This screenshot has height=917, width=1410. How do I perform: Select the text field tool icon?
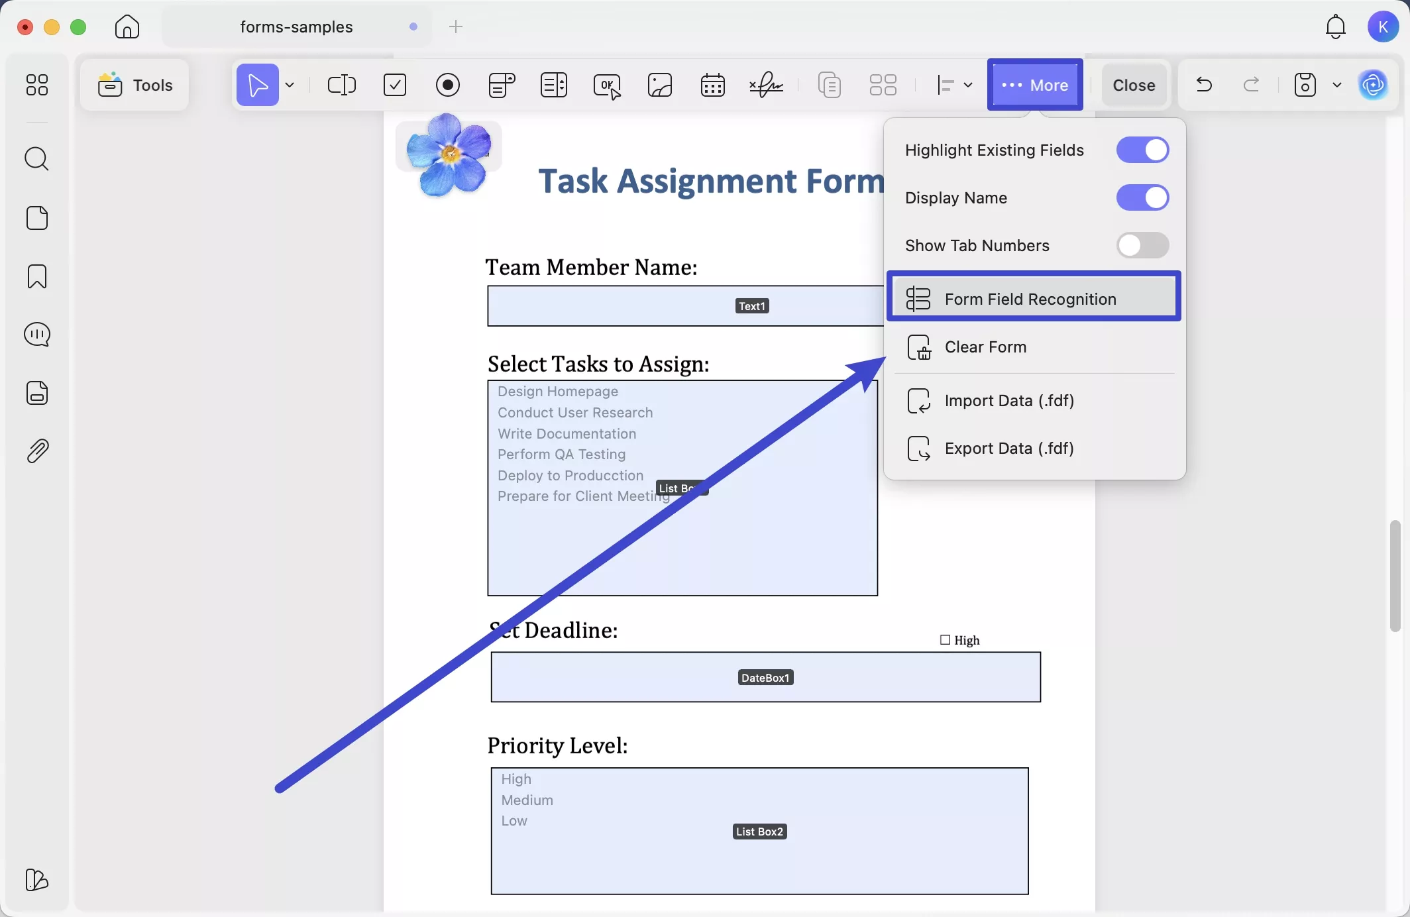[x=342, y=85]
